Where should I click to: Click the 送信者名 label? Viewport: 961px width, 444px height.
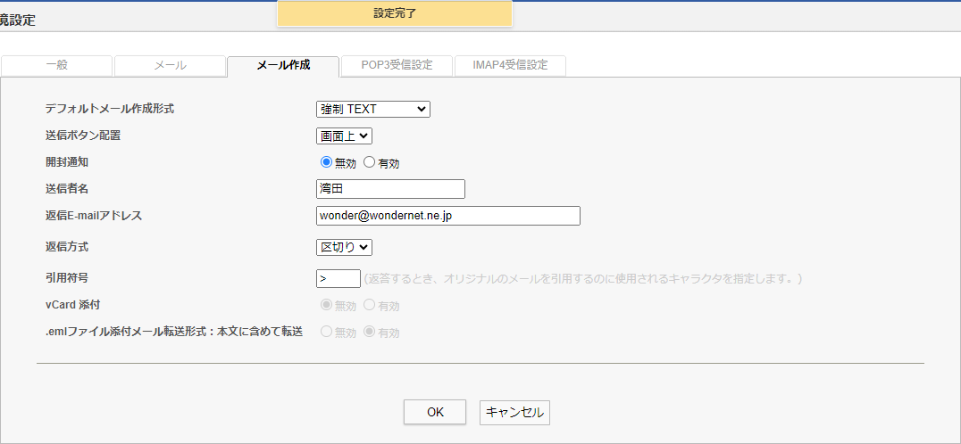(x=67, y=189)
